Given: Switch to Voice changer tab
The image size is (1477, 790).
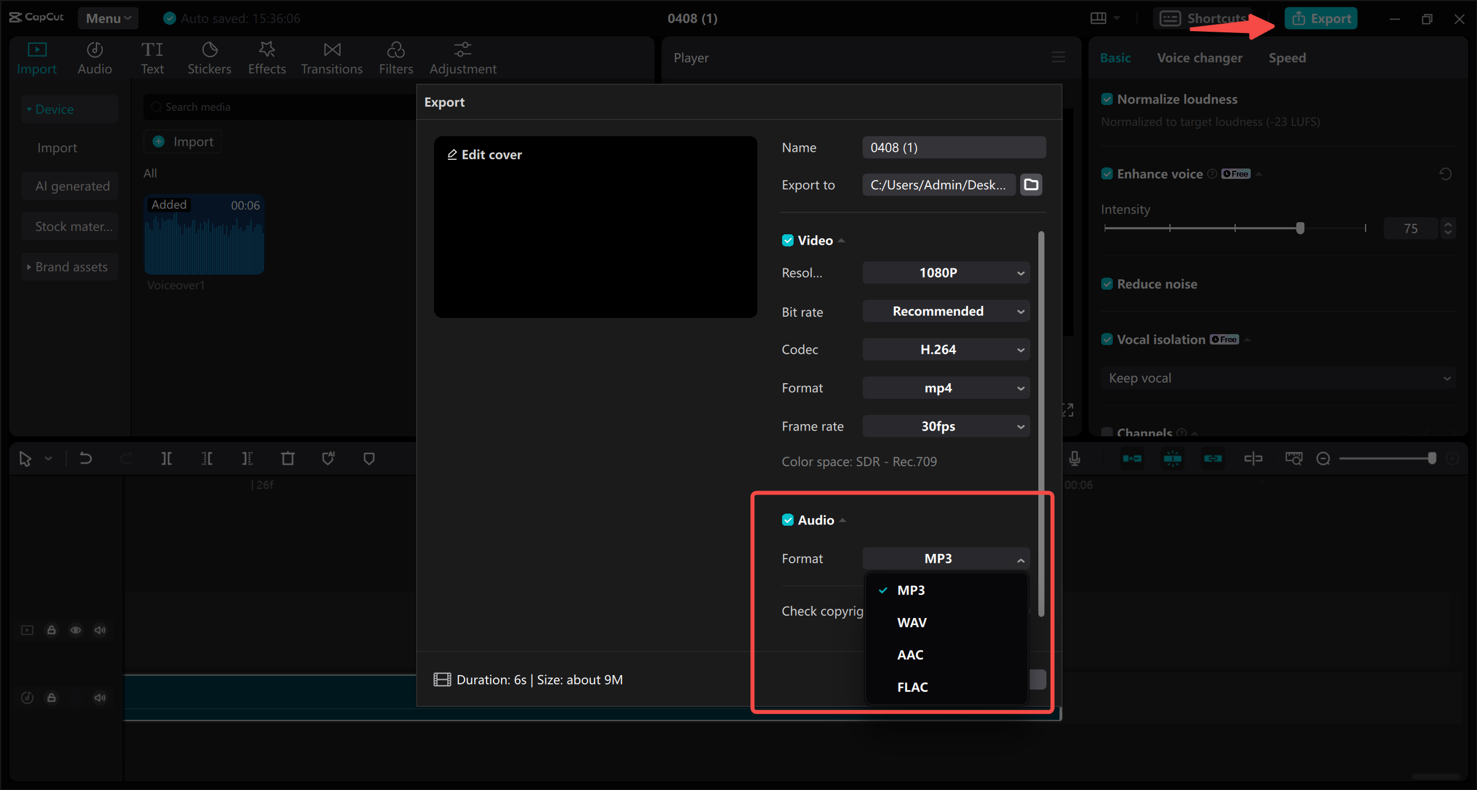Looking at the screenshot, I should (x=1199, y=58).
